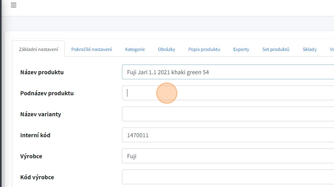Click the 'Interní kód' label text

(35, 135)
